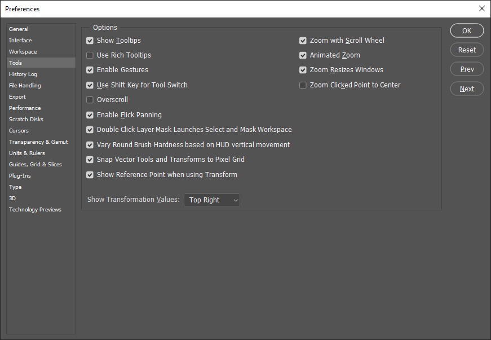This screenshot has width=491, height=340.
Task: Go to previous preferences with Prev
Action: 467,69
